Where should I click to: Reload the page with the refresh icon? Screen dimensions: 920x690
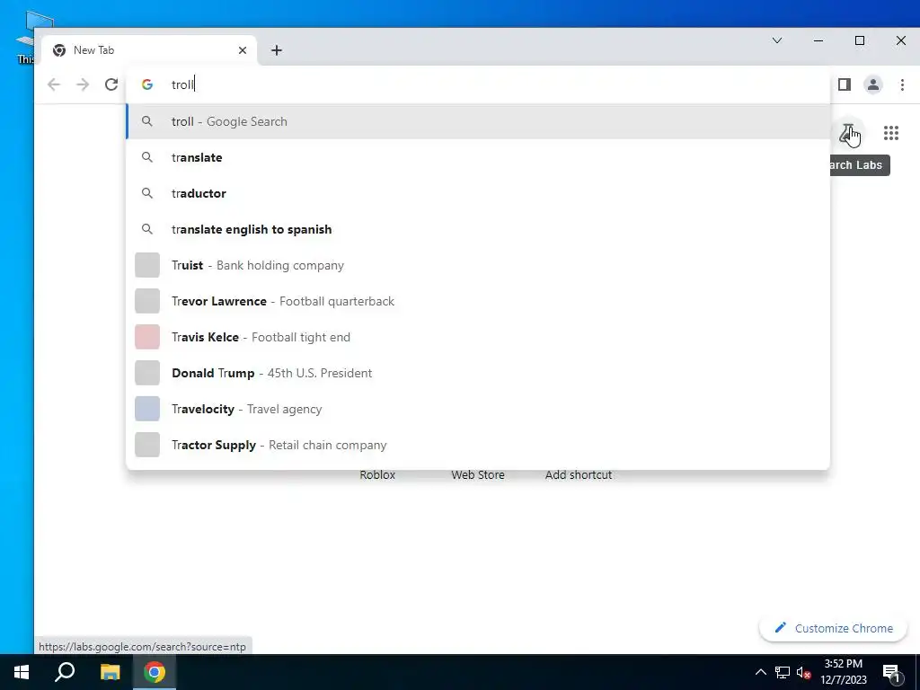click(x=111, y=84)
